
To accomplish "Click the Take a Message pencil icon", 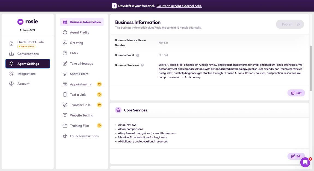I will pos(65,63).
